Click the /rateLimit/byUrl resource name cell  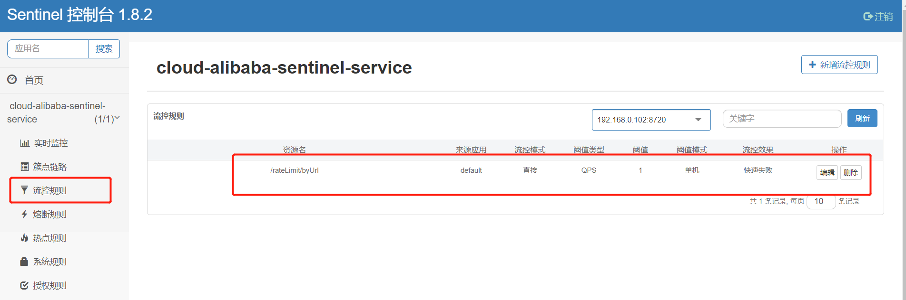tap(295, 170)
